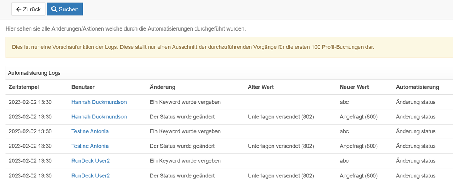Screen dimensions: 453x188
Task: Click the left arrow icon in Zurück
Action: tap(19, 9)
